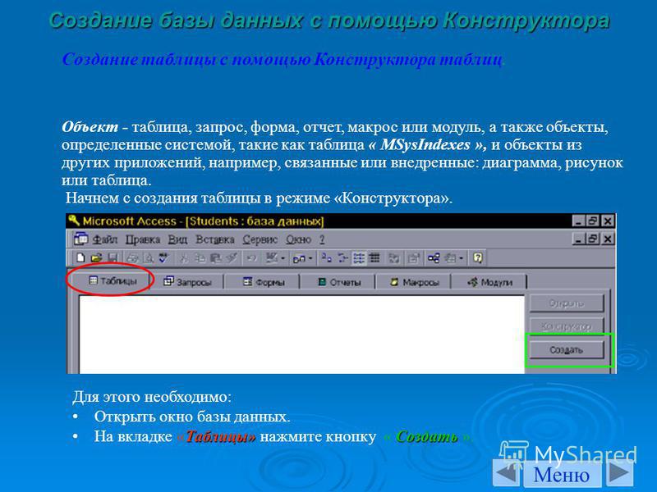This screenshot has width=657, height=492.
Task: Go to previous slide with left arrow
Action: click(506, 474)
